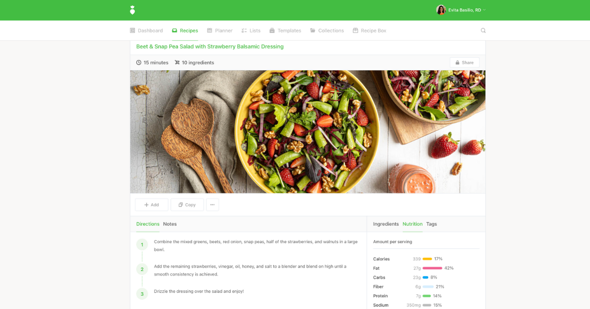This screenshot has width=590, height=309.
Task: Open the Recipes navigation item
Action: click(x=185, y=31)
